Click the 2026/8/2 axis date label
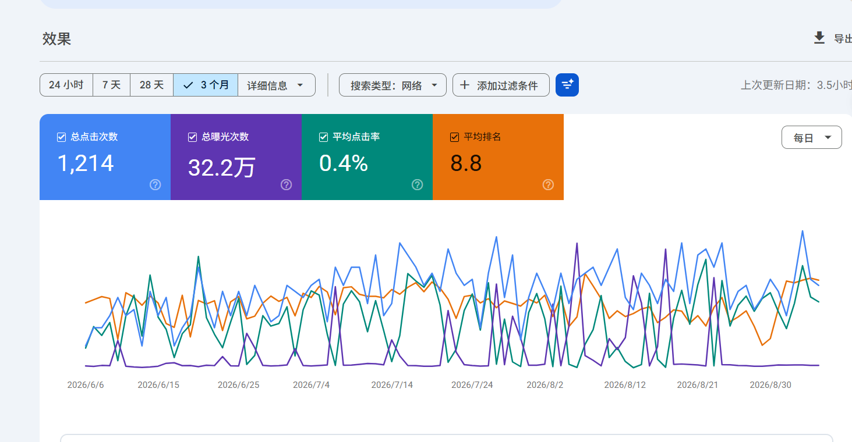 [x=545, y=385]
